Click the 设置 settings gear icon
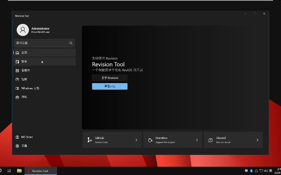Screen dimensions: 281x175 18,146
